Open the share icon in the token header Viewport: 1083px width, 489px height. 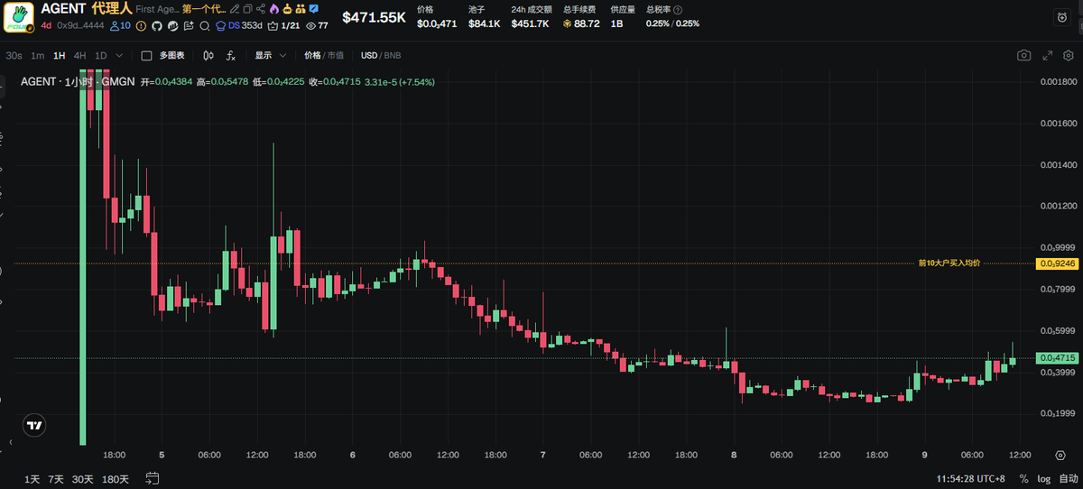pyautogui.click(x=261, y=9)
